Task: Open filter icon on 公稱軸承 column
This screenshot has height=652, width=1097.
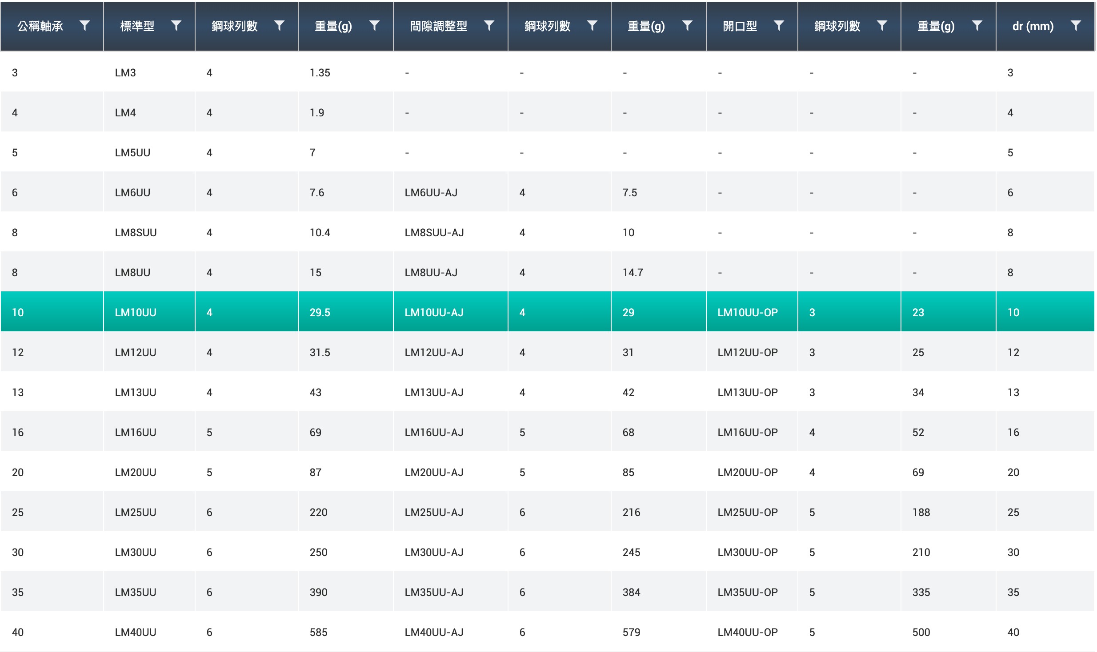Action: 84,26
